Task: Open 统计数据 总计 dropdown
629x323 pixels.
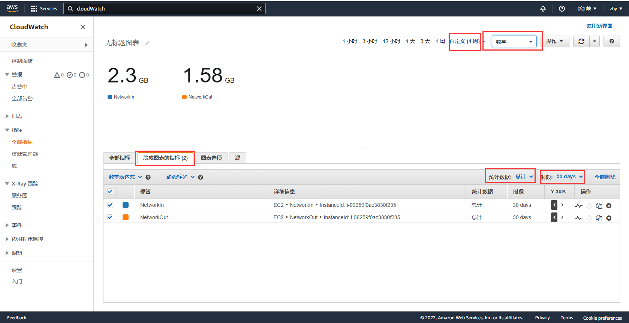Action: coord(524,177)
